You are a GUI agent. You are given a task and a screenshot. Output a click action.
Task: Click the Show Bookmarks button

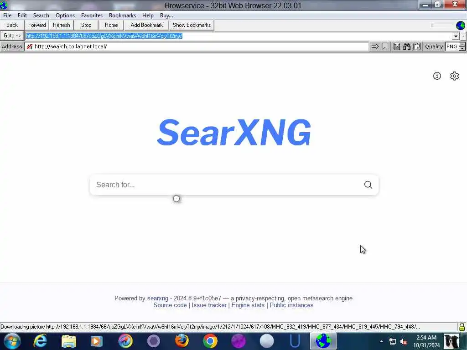[192, 25]
